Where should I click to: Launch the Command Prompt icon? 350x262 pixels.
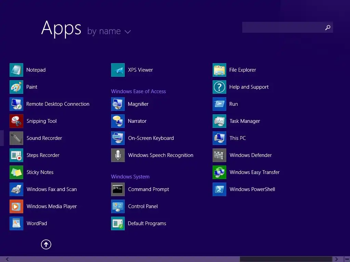[118, 189]
